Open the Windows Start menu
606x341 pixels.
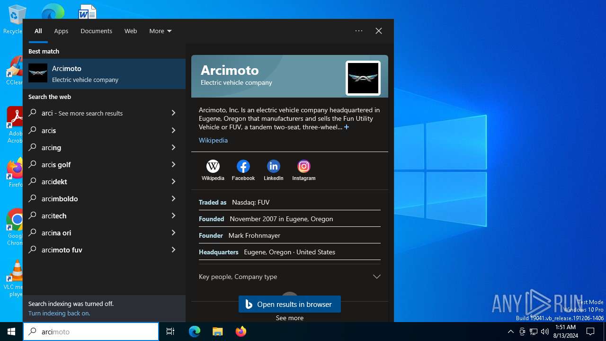pos(11,332)
